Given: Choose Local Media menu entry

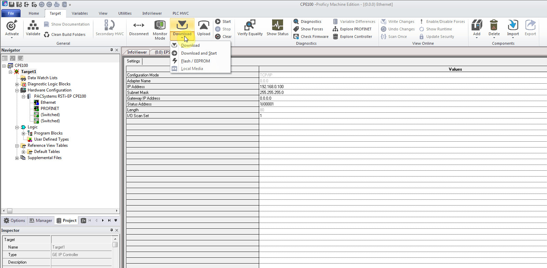Looking at the screenshot, I should (200, 69).
